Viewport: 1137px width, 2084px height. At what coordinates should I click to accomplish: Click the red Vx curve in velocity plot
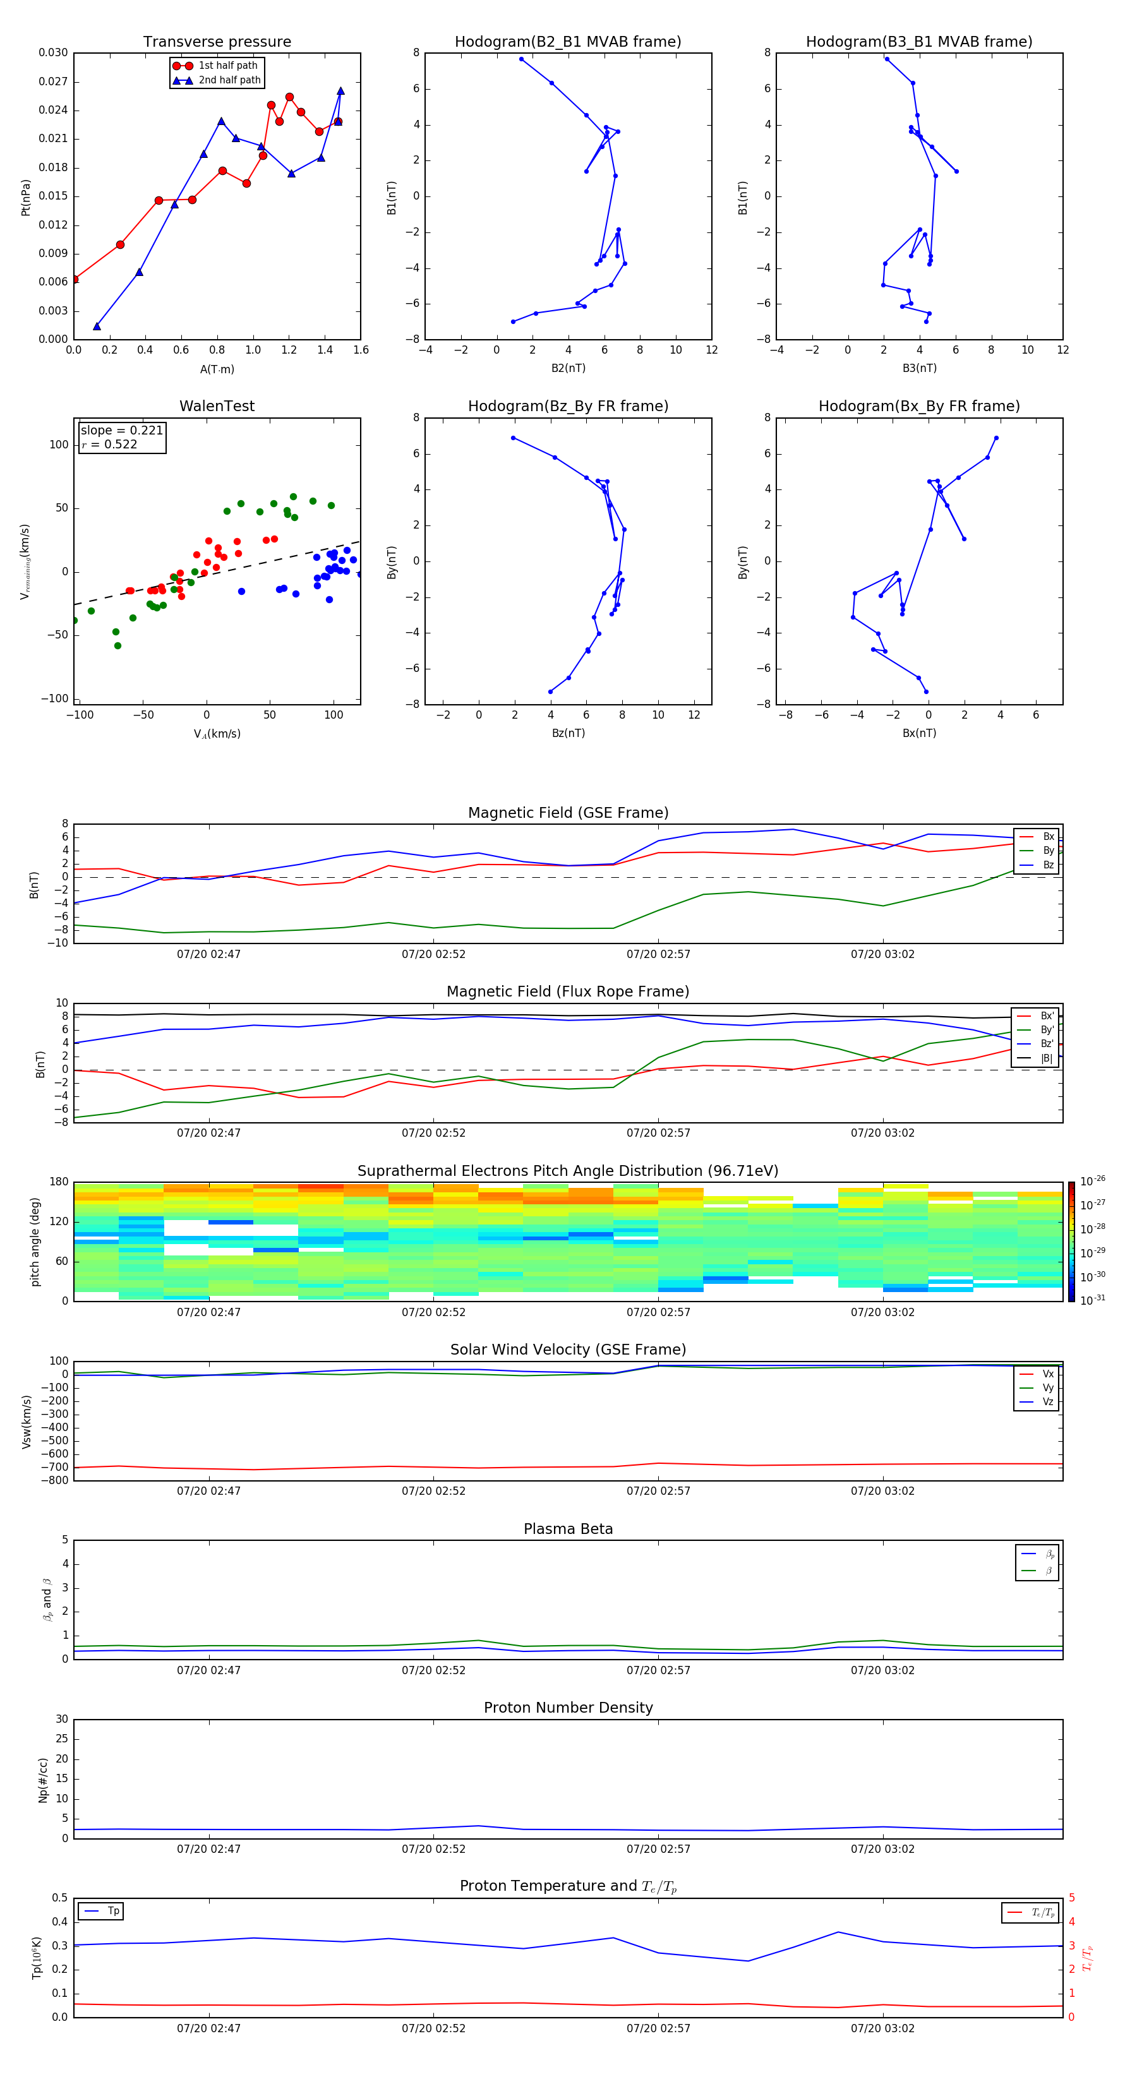(568, 1466)
